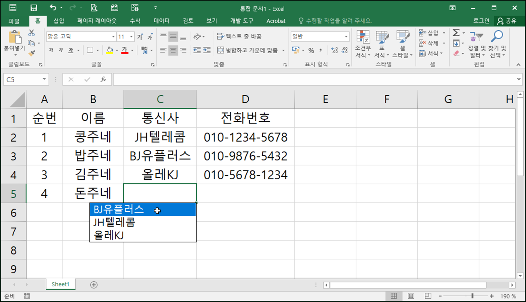
Task: Toggle italic formatting
Action: click(x=61, y=50)
